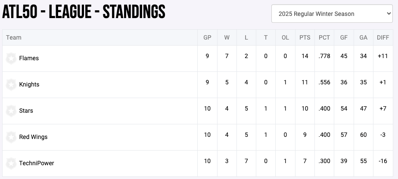Viewport: 398px width, 179px height.
Task: Click the GA goals-against column header
Action: 363,37
